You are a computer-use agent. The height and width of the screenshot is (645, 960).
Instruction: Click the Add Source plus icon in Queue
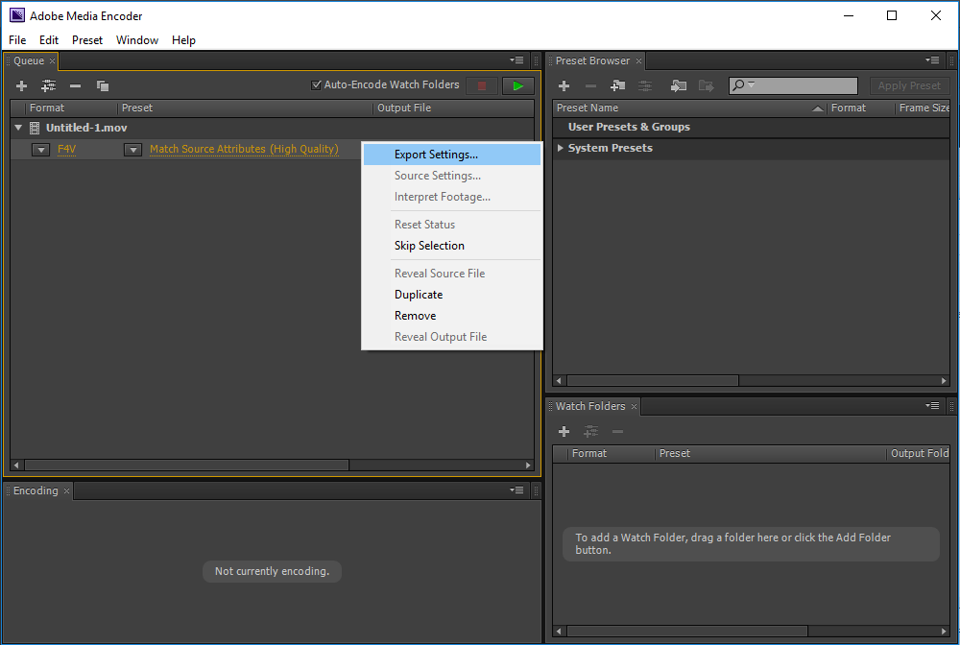click(21, 85)
